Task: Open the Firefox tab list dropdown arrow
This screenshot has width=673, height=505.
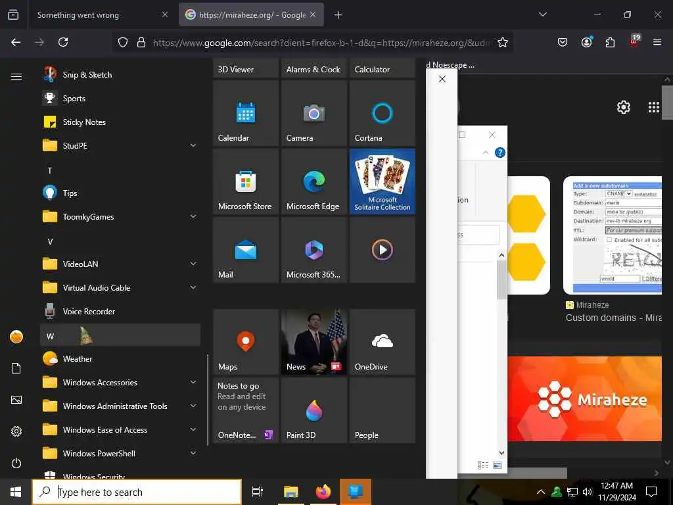Action: [542, 14]
